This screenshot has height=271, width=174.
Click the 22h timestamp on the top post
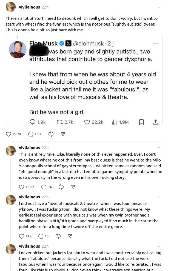click(45, 7)
